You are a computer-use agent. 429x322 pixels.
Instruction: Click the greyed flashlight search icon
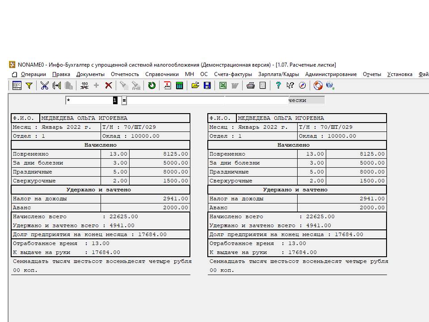tap(124, 85)
